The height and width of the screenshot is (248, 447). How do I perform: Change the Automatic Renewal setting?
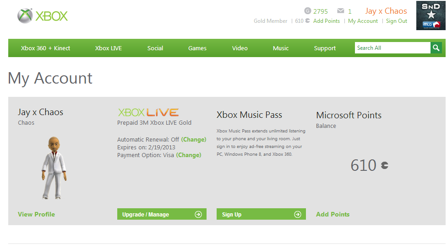tap(194, 139)
